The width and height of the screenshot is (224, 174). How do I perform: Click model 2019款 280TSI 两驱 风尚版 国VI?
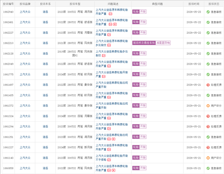point(75,54)
